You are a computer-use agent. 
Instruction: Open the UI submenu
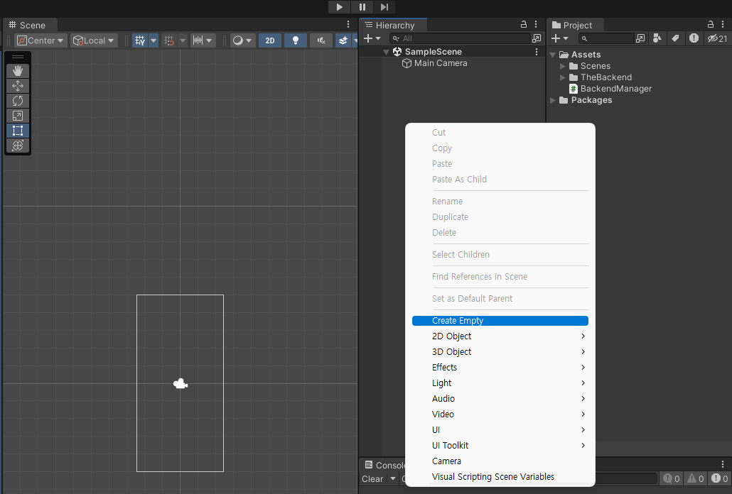500,429
